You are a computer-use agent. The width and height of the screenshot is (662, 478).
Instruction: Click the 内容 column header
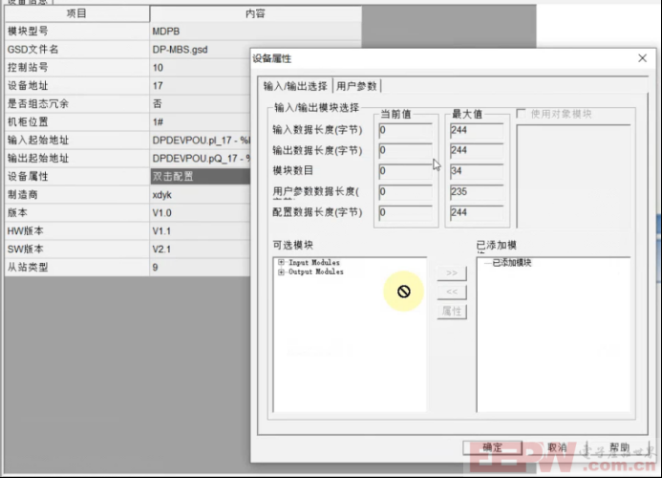coord(255,13)
